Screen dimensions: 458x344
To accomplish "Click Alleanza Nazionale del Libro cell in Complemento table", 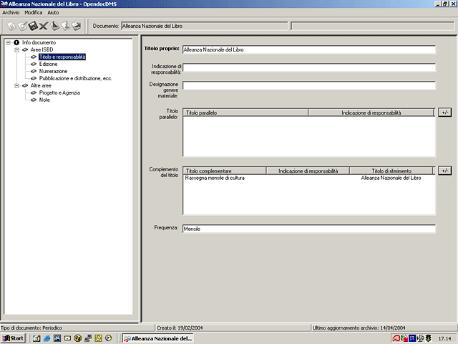I will click(391, 178).
